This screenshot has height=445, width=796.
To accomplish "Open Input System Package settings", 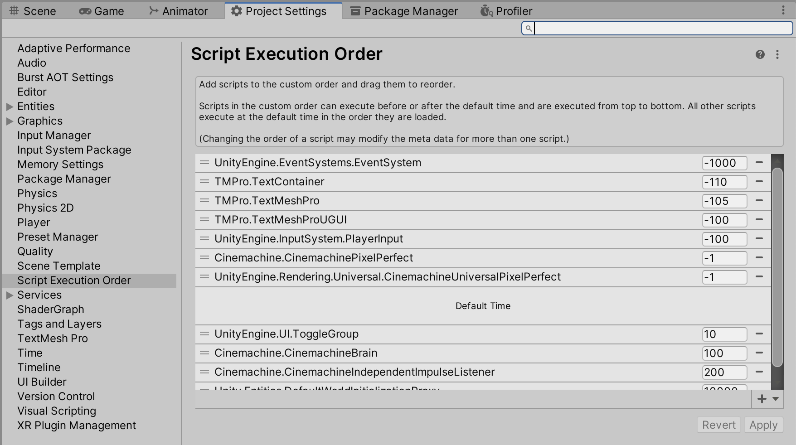I will tap(74, 150).
